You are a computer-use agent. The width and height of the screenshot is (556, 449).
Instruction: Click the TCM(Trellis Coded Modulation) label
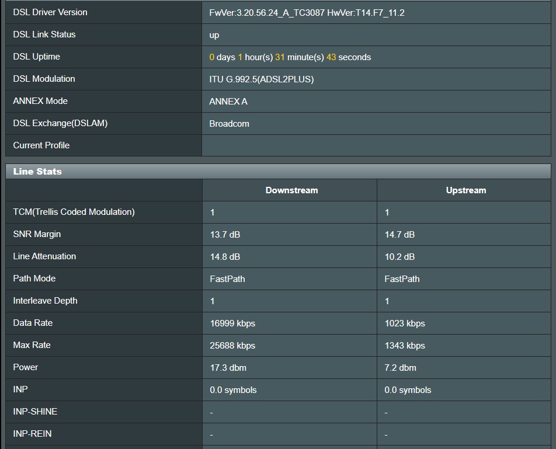[x=74, y=212]
